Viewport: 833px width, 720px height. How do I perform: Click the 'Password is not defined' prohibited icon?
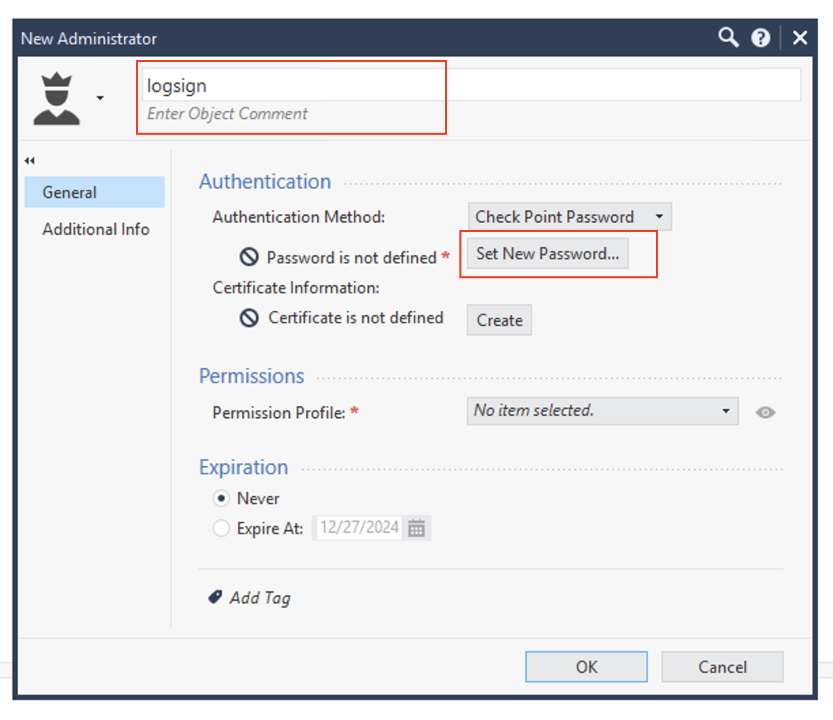(249, 257)
